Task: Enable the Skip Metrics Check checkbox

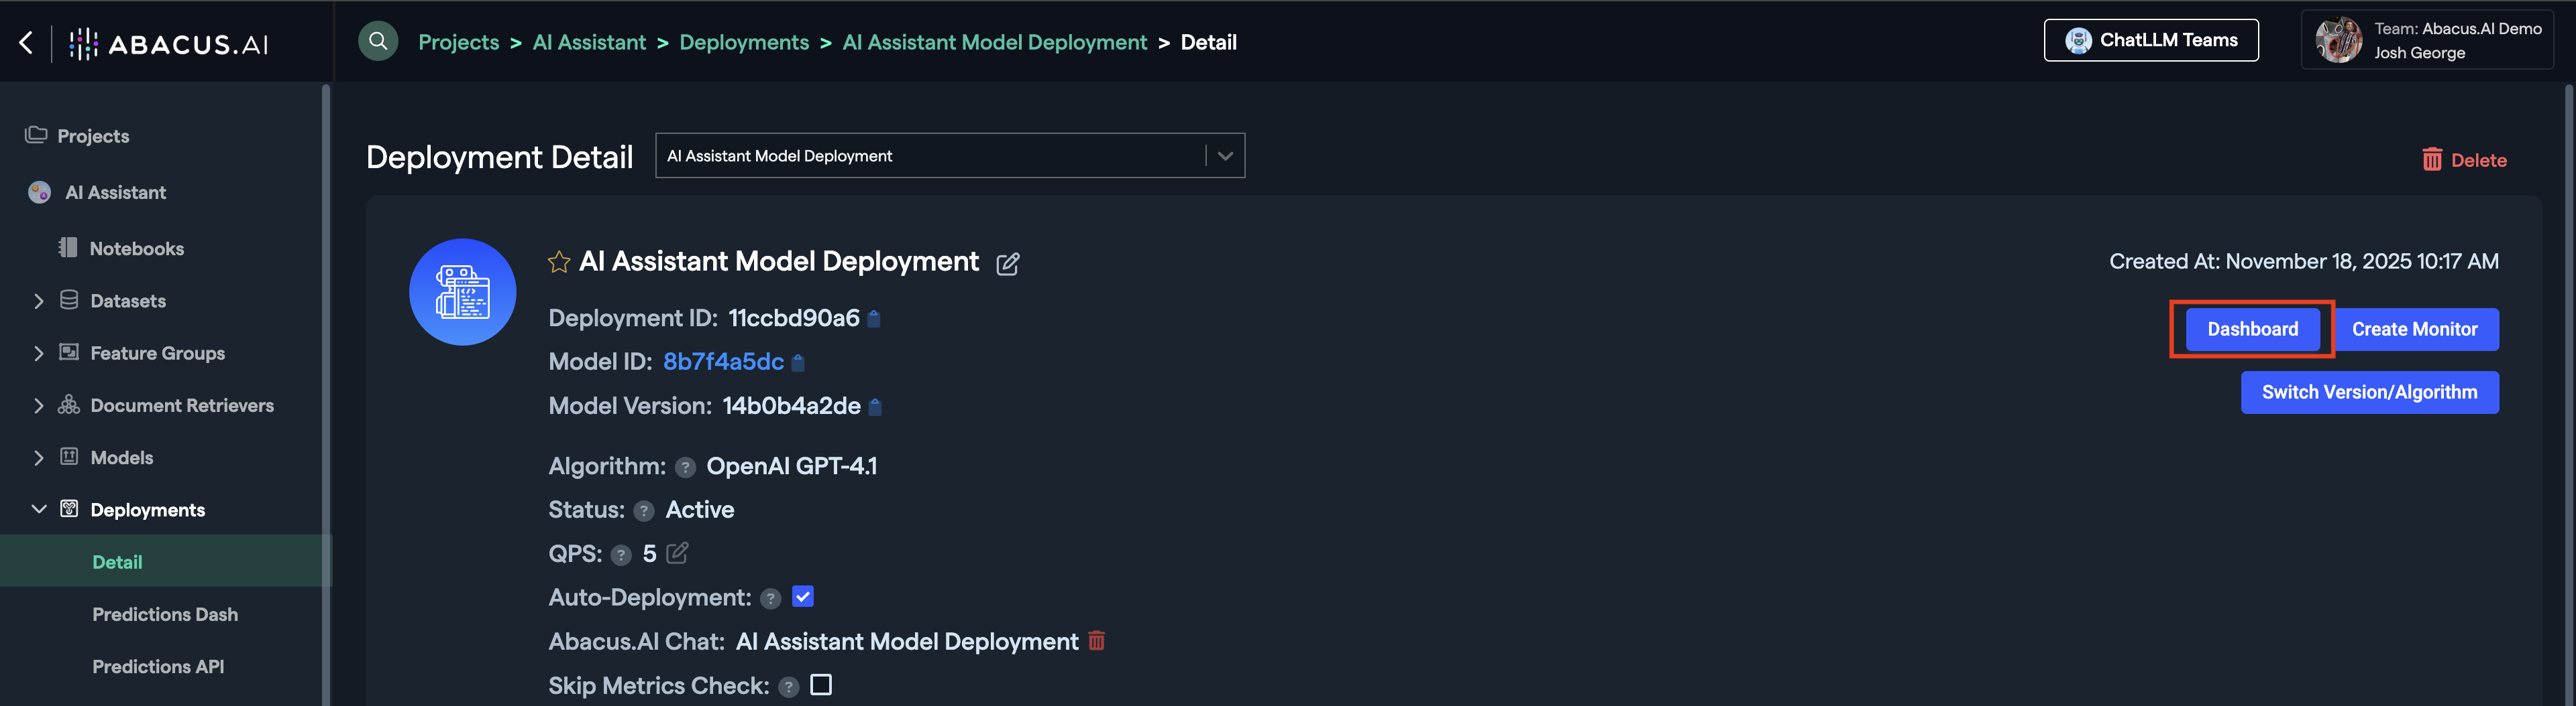Action: pyautogui.click(x=820, y=685)
